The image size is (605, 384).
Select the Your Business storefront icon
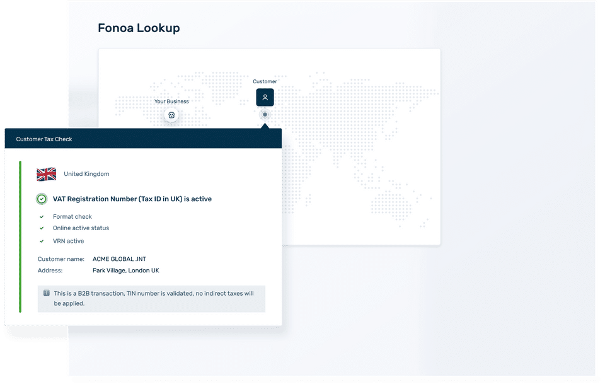pyautogui.click(x=171, y=115)
